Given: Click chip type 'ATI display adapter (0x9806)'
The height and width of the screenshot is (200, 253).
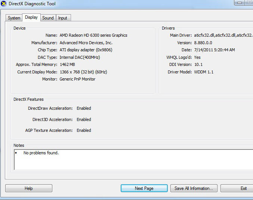Looking at the screenshot, I should point(86,50).
